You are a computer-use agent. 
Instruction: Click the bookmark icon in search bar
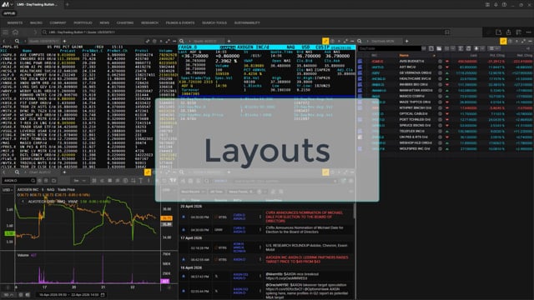(x=447, y=32)
